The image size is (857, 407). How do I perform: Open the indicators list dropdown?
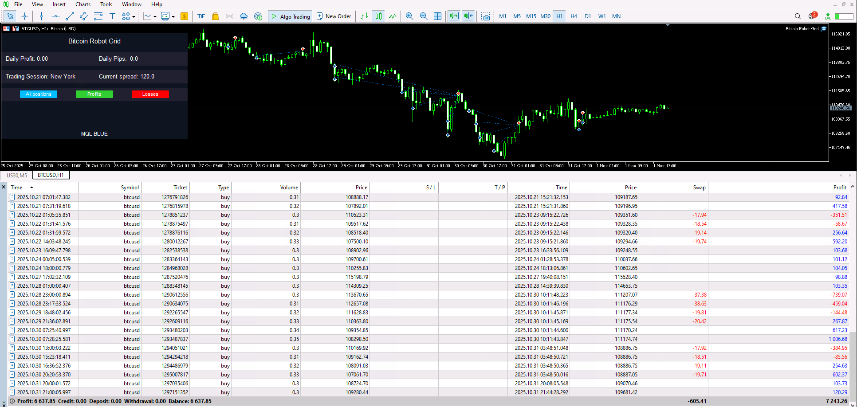tap(155, 17)
